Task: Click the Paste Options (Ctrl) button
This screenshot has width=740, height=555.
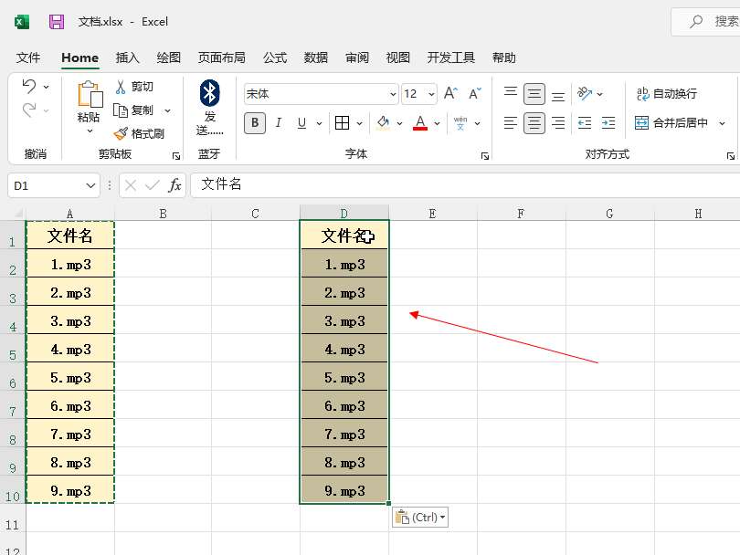Action: tap(419, 518)
